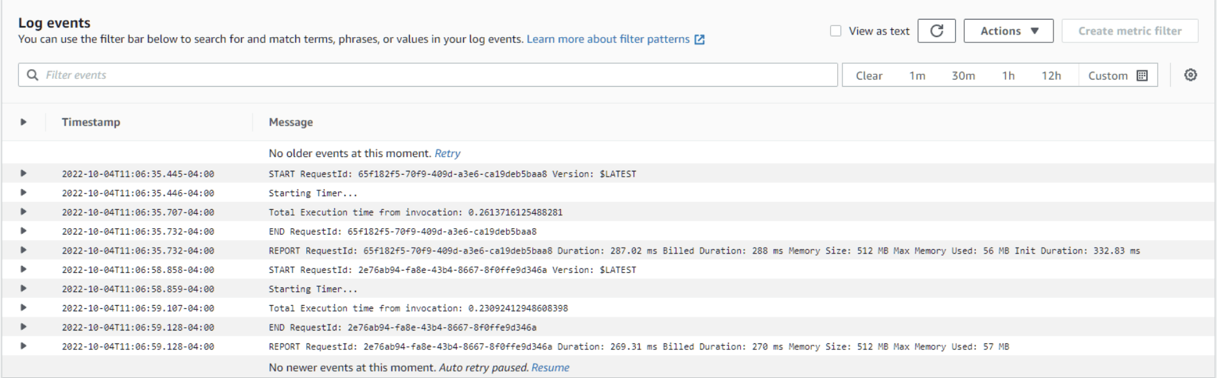The image size is (1217, 378).
Task: Click the calendar icon in Custom range
Action: click(x=1141, y=76)
